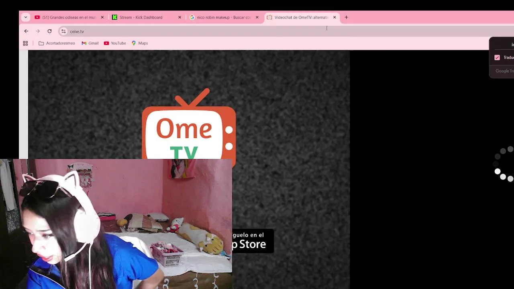Switch to the Grandes odiseas YouTube tab
Viewport: 514px width, 289px height.
pos(69,17)
